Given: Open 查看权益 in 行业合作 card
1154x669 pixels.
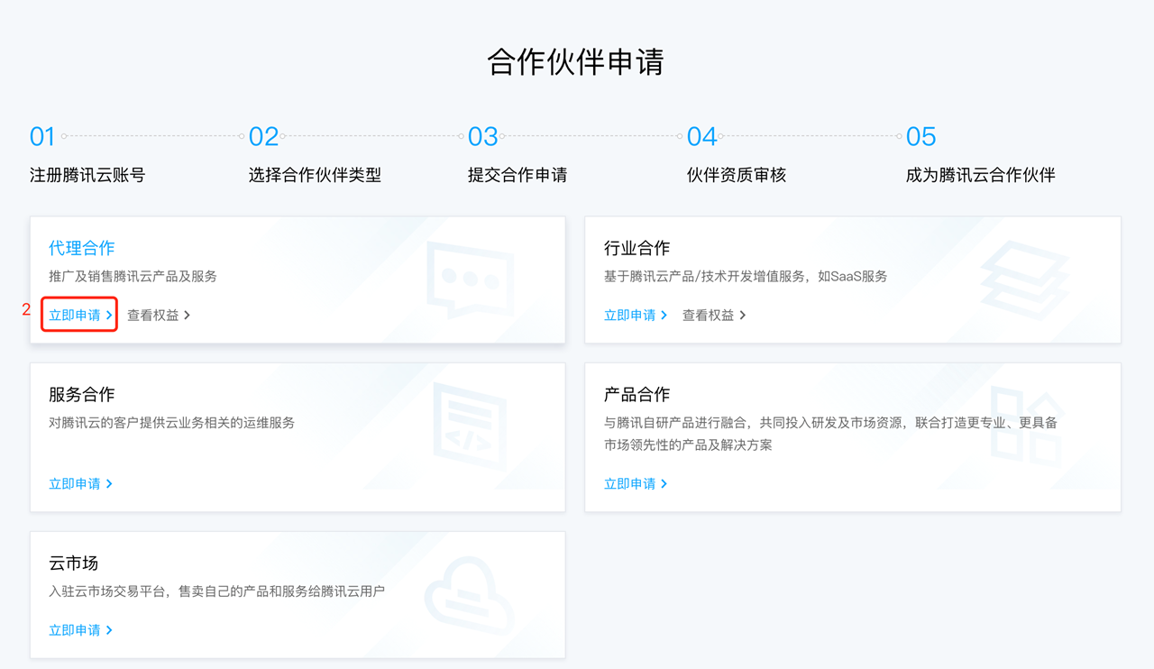Looking at the screenshot, I should tap(714, 315).
